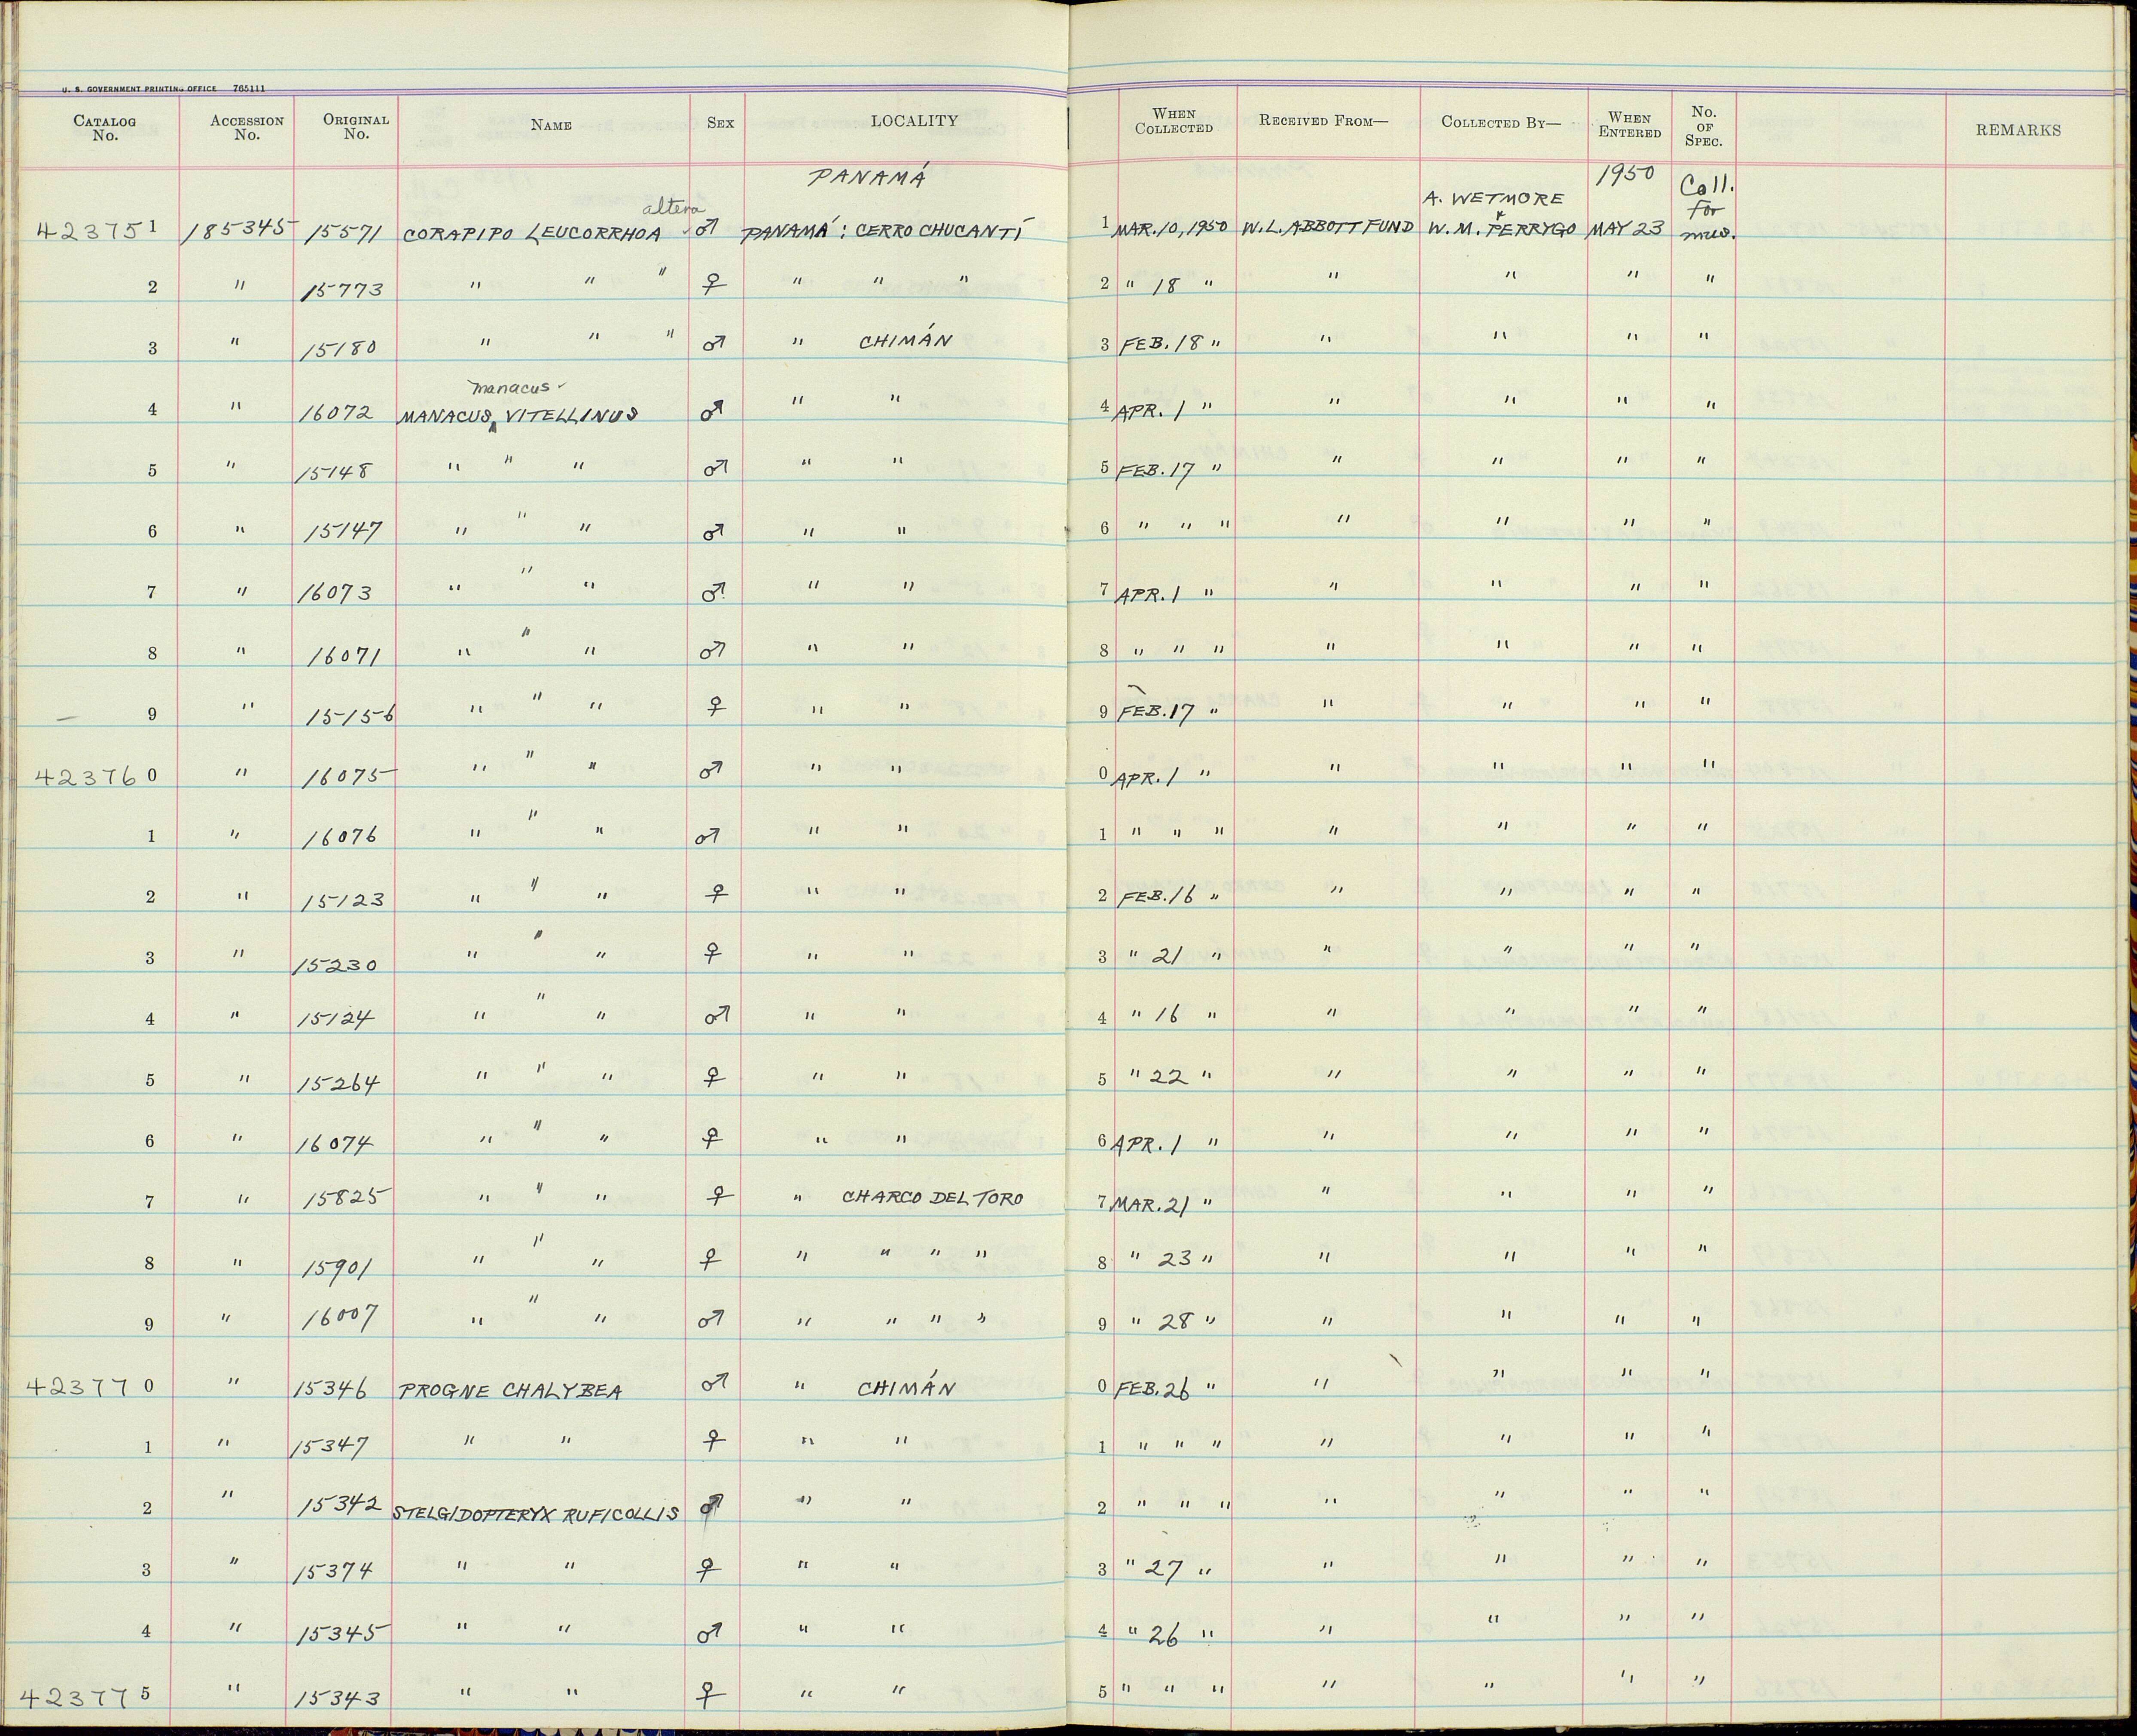Click the Collected By column header
This screenshot has height=1736, width=2137.
1501,122
